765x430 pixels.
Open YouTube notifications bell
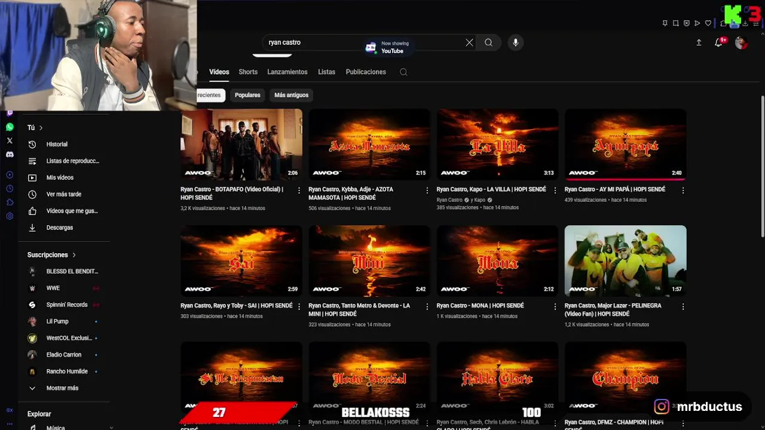point(719,42)
